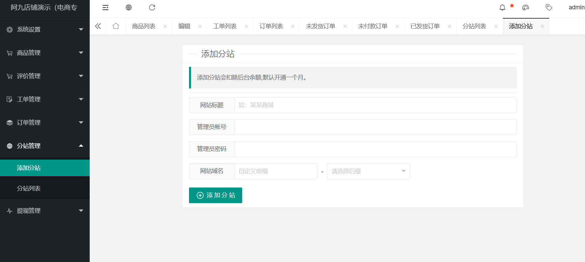Open 分站列表 in the sidebar submenu
Screen dimensions: 585x262
click(29, 189)
